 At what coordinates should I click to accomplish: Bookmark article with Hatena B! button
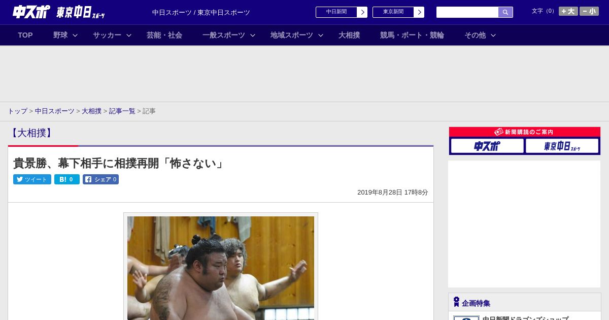(66, 179)
